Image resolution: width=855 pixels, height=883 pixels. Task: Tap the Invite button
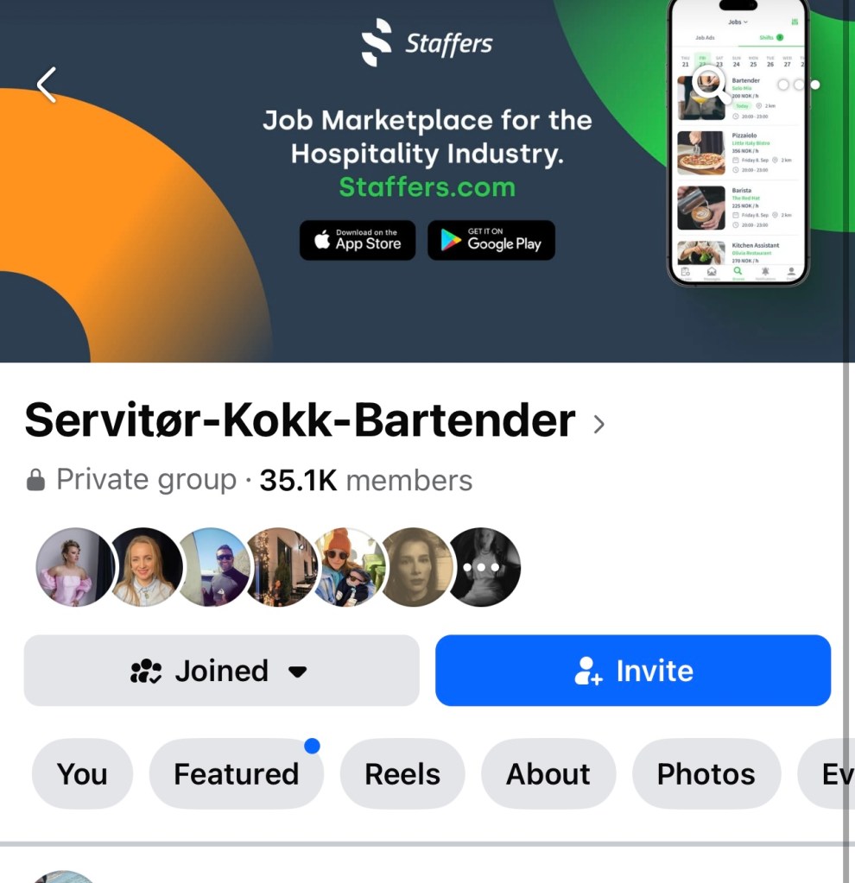click(633, 670)
